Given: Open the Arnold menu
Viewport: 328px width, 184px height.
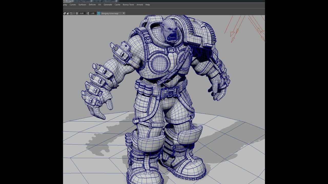Looking at the screenshot, I should [140, 5].
